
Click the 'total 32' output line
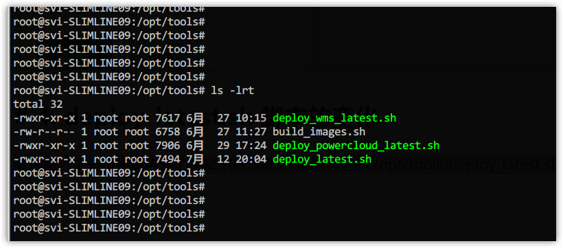coord(38,104)
